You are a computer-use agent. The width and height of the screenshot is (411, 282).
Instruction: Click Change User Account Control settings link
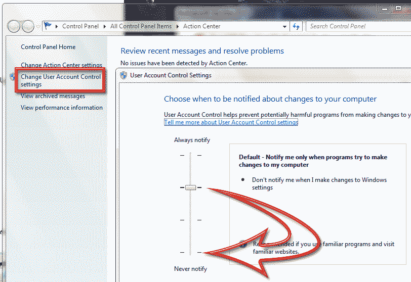60,81
